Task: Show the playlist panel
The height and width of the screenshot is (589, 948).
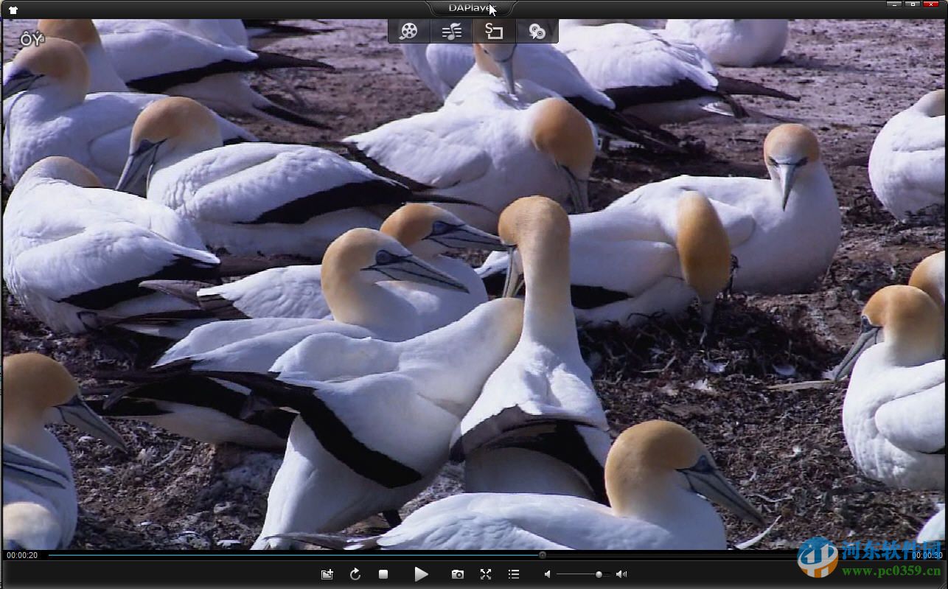Action: click(x=514, y=574)
